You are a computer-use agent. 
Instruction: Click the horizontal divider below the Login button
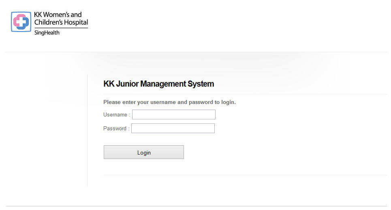point(245,175)
